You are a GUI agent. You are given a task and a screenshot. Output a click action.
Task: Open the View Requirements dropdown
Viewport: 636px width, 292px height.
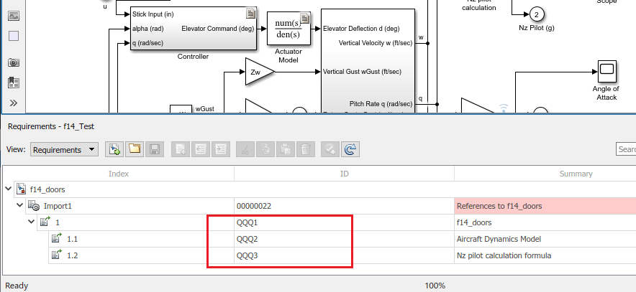click(x=64, y=150)
